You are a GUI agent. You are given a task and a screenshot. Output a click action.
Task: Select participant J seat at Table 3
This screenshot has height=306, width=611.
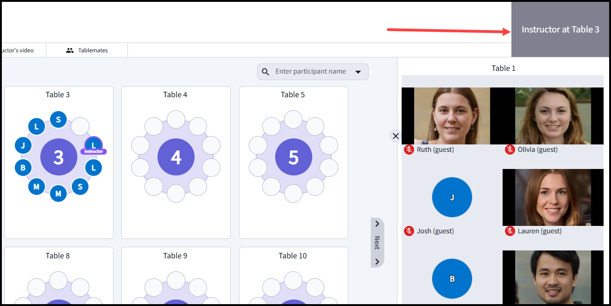23,145
